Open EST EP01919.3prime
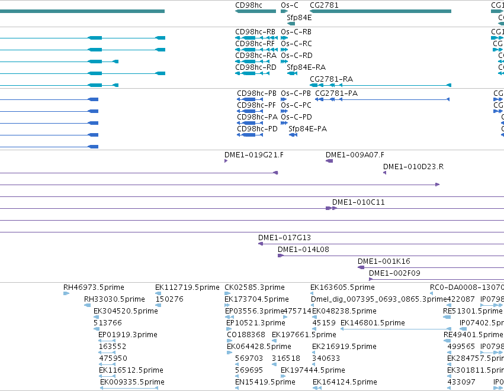This screenshot has height=391, width=504. 127,335
